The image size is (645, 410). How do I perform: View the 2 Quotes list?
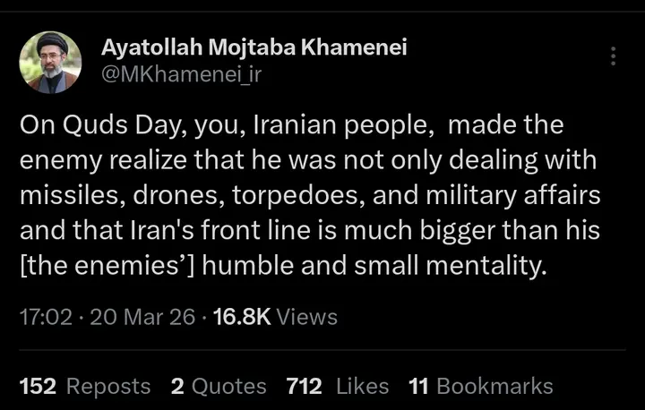(x=219, y=386)
